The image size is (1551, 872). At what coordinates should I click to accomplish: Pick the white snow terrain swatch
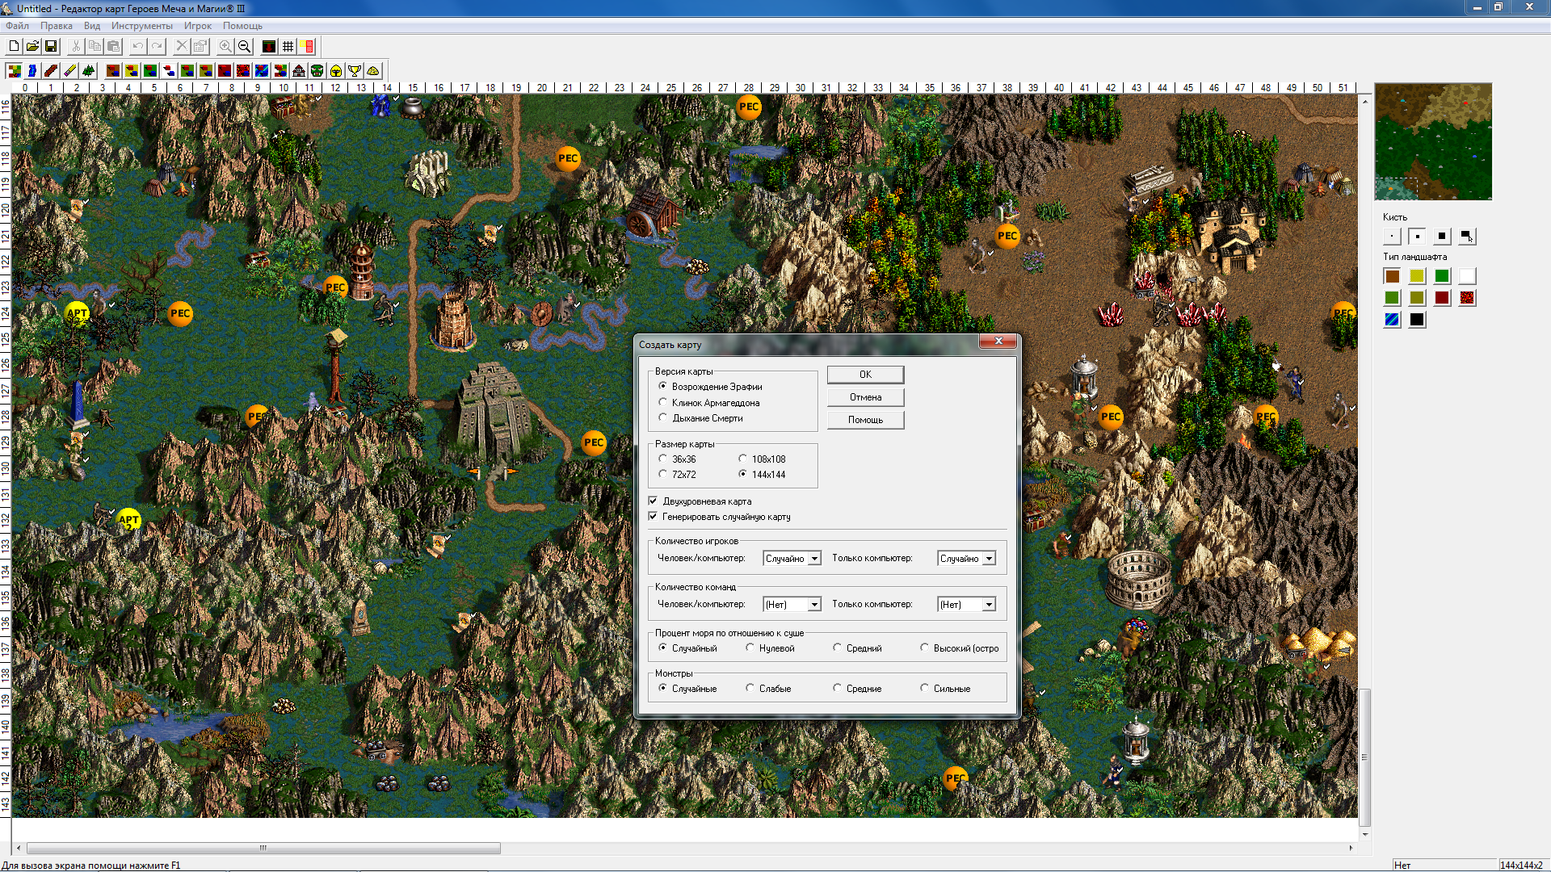click(1467, 276)
